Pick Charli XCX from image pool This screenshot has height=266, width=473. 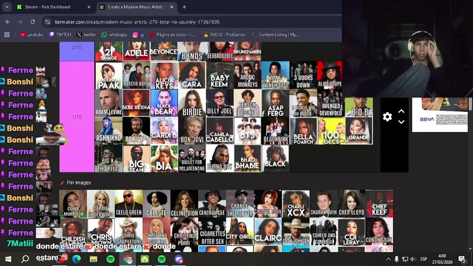296,204
